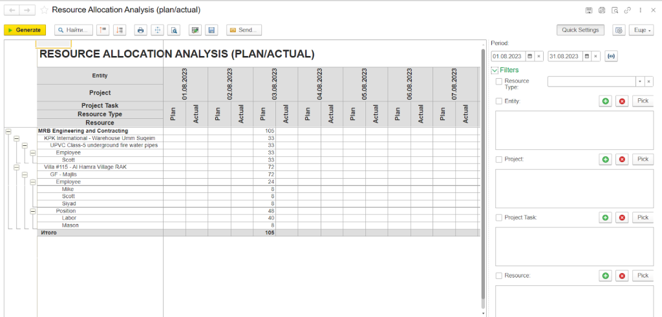Click the yellow Generate button
The image size is (662, 317).
[25, 30]
